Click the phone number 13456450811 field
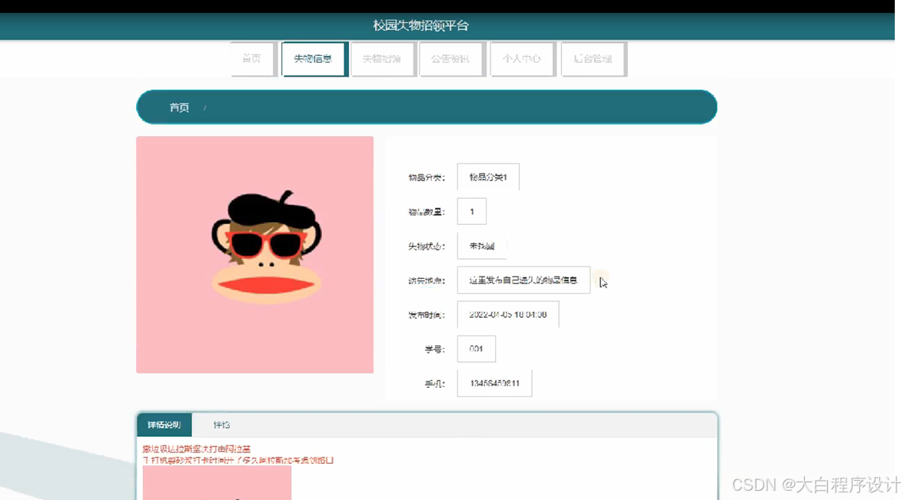The image size is (904, 500). [495, 383]
